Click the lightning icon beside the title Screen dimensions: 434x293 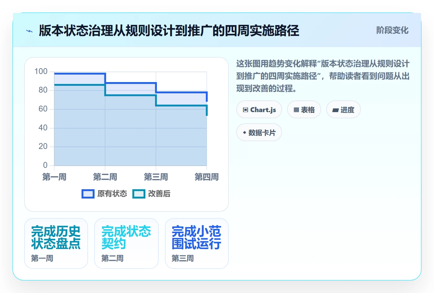point(29,31)
